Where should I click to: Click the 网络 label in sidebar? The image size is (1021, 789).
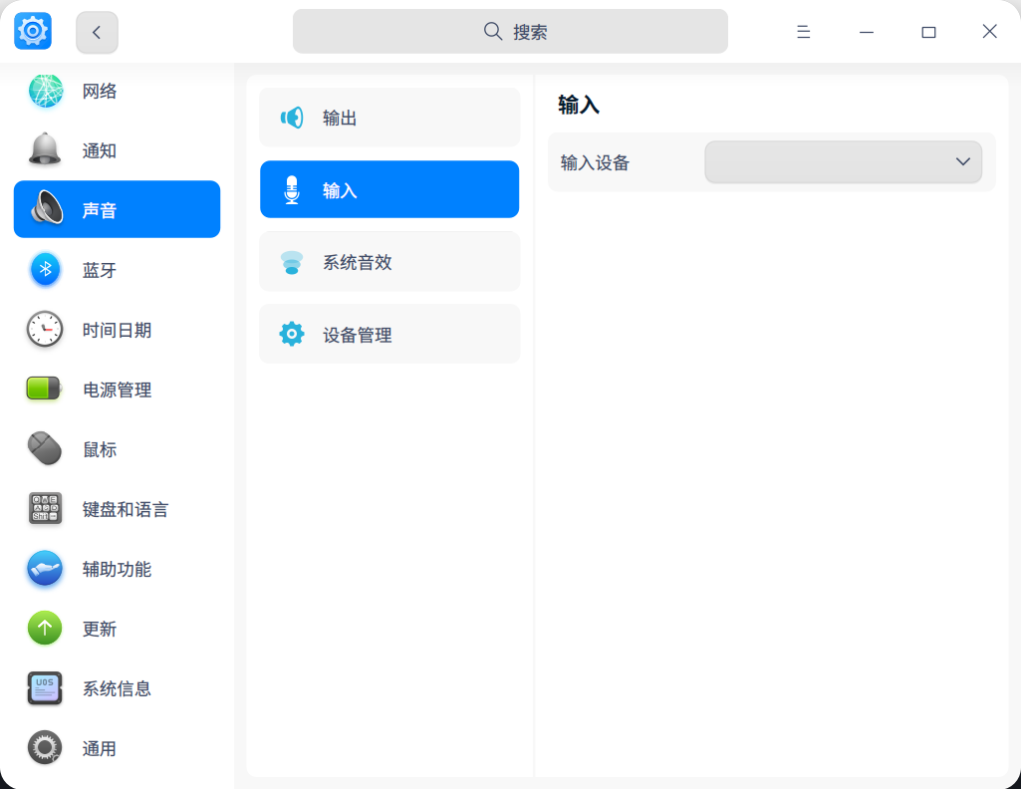100,91
